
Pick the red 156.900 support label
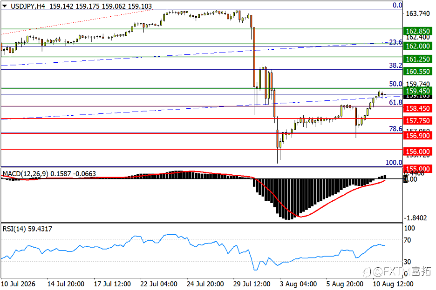pyautogui.click(x=418, y=135)
